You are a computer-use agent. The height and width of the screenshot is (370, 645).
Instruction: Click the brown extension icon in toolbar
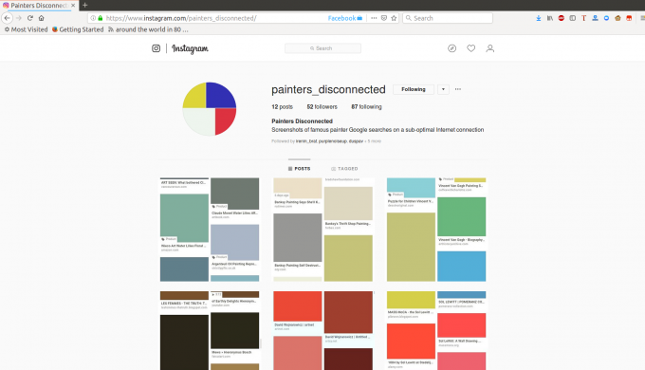pyautogui.click(x=617, y=18)
